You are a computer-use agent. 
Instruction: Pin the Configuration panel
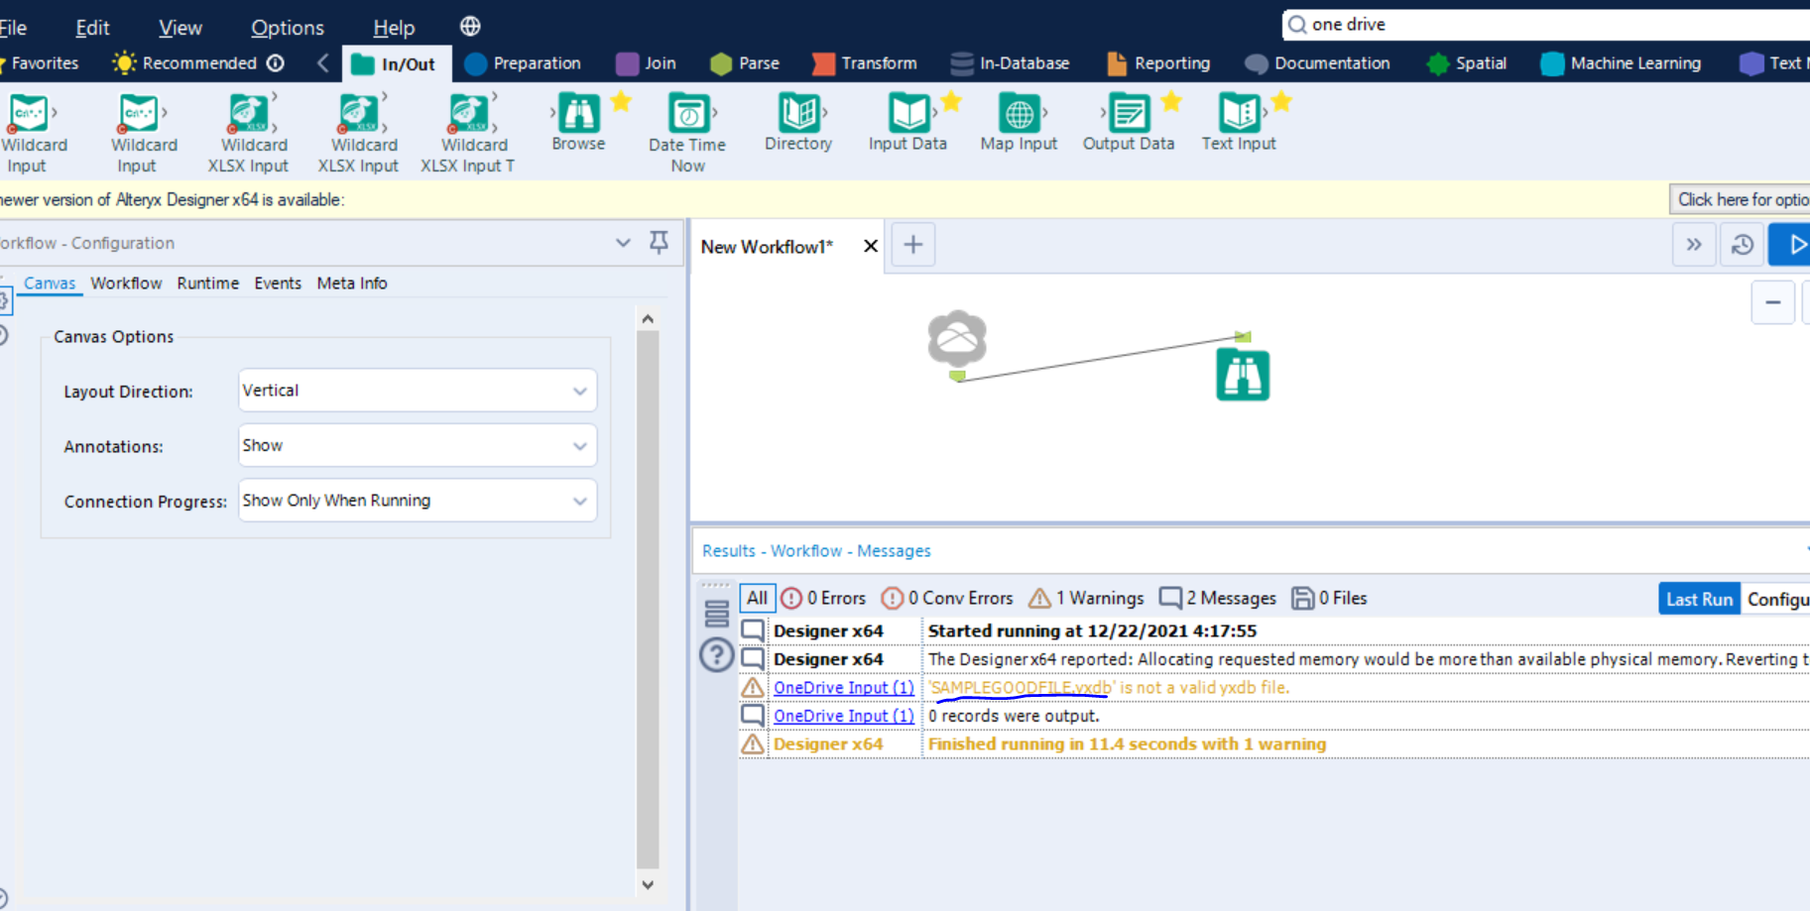point(659,242)
